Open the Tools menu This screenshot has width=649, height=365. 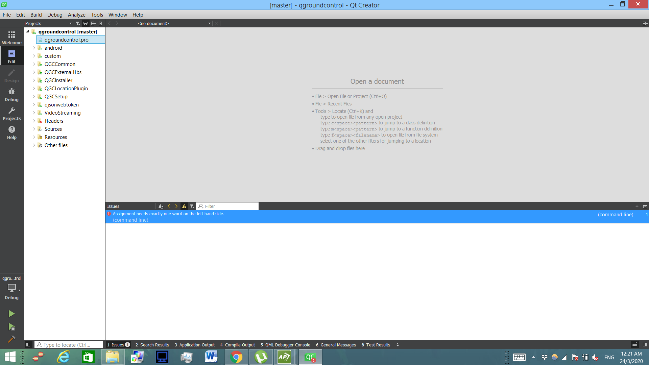click(x=97, y=15)
